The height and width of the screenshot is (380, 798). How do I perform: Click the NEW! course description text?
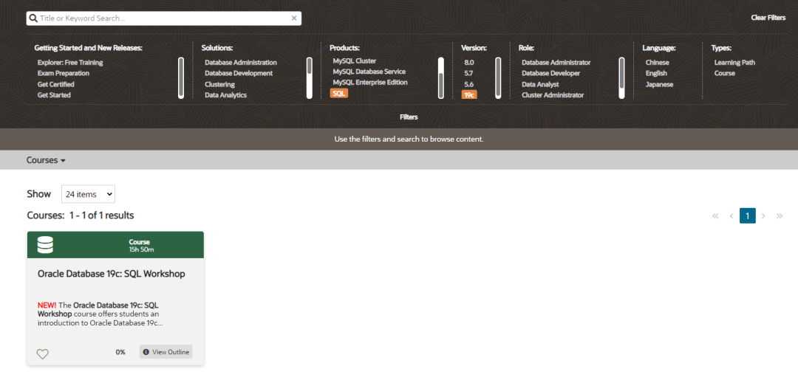(100, 314)
